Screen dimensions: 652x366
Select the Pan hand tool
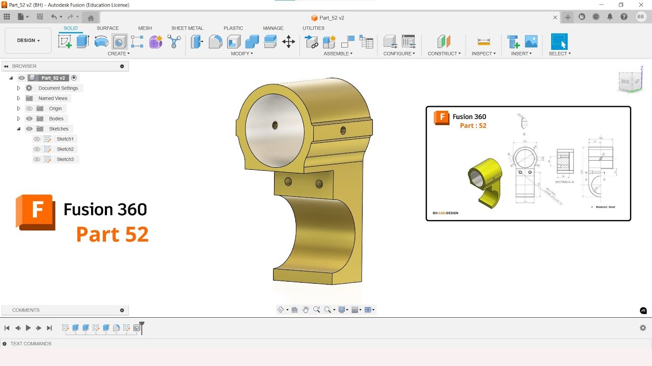[306, 310]
